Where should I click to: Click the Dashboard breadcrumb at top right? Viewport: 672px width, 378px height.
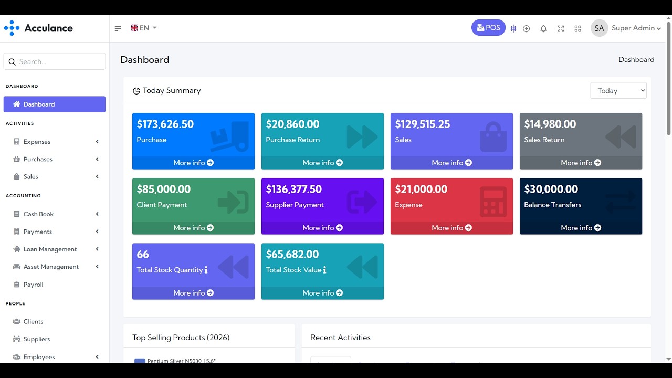point(636,60)
